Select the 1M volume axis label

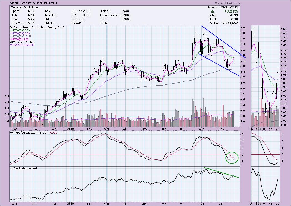click(7, 121)
